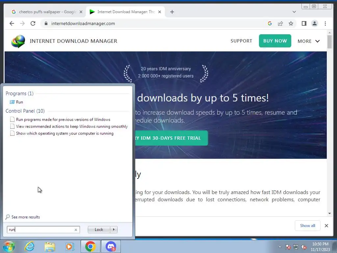Screen dimensions: 337x253
Task: Open the Action Center flag icon
Action: (x=288, y=247)
